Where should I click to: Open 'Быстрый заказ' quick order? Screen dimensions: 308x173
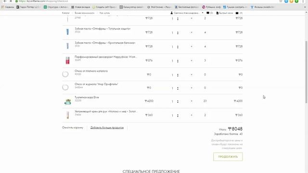pos(225,13)
